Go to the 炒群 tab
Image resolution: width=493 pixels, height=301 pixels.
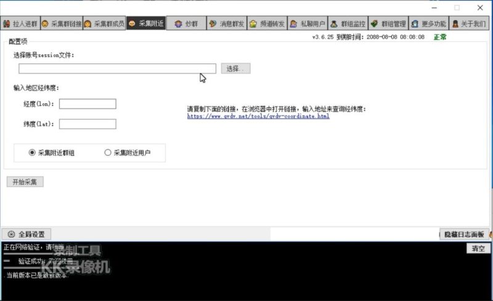point(187,23)
